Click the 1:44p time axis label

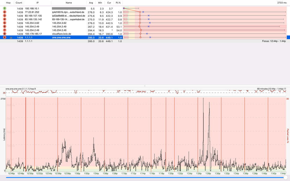[283, 174]
